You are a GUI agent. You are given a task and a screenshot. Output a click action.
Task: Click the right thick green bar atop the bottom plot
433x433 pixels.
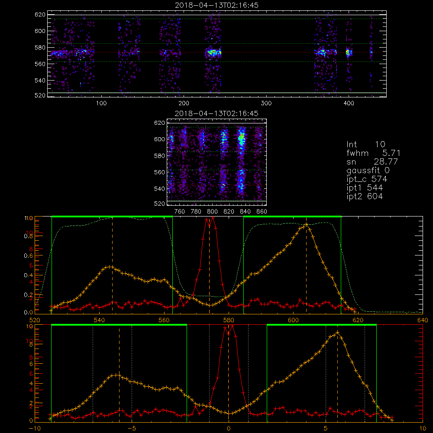pyautogui.click(x=322, y=325)
